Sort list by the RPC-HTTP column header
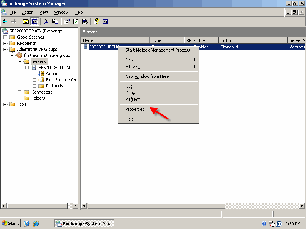The height and width of the screenshot is (229, 306). [202, 40]
